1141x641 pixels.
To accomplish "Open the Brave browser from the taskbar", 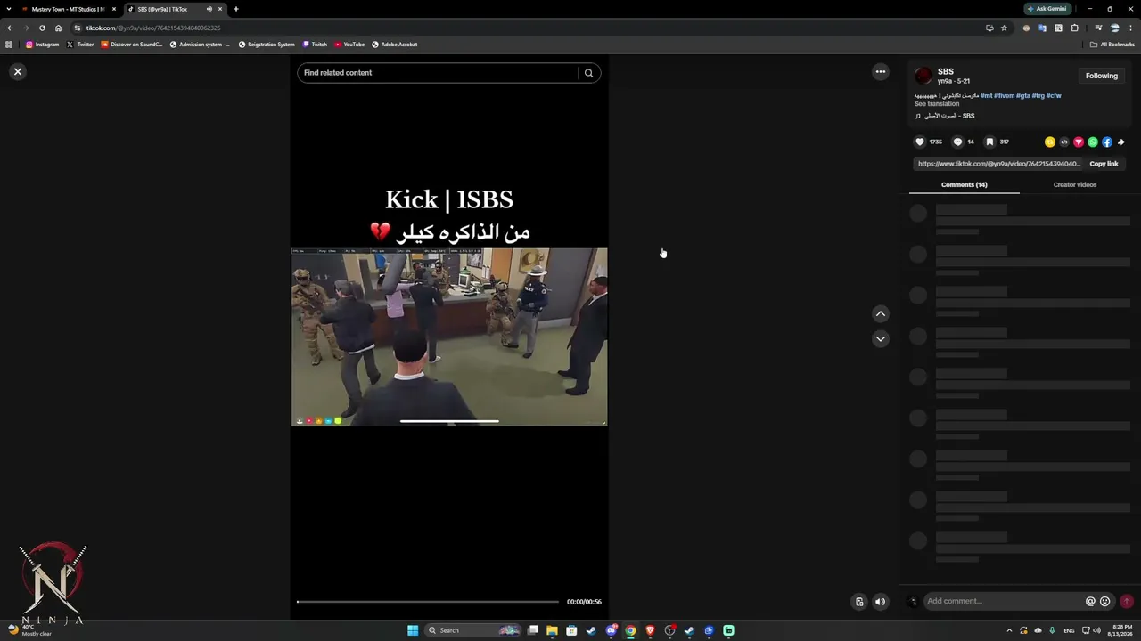I will (x=650, y=630).
